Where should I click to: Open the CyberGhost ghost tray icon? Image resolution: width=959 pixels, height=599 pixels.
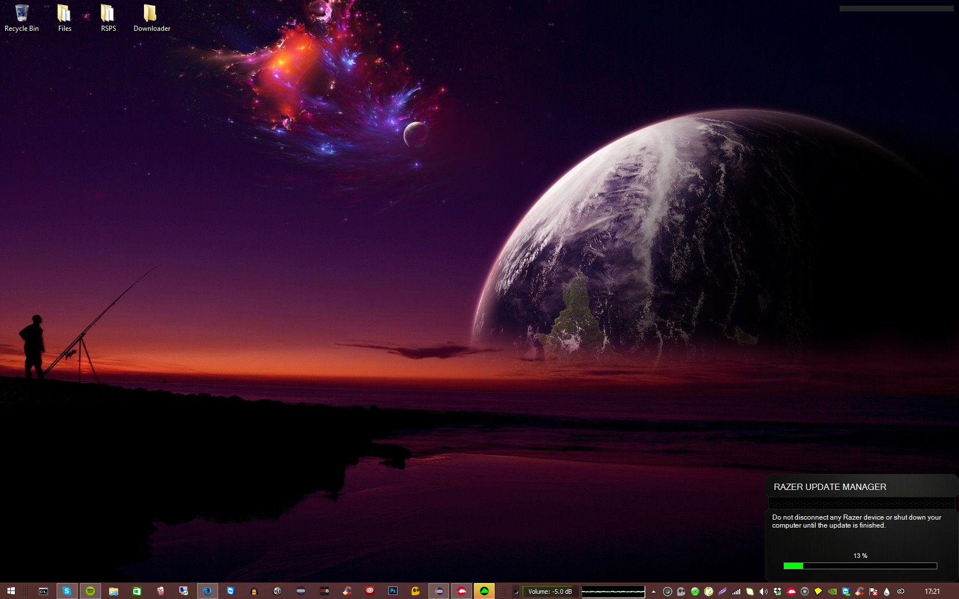[x=681, y=592]
